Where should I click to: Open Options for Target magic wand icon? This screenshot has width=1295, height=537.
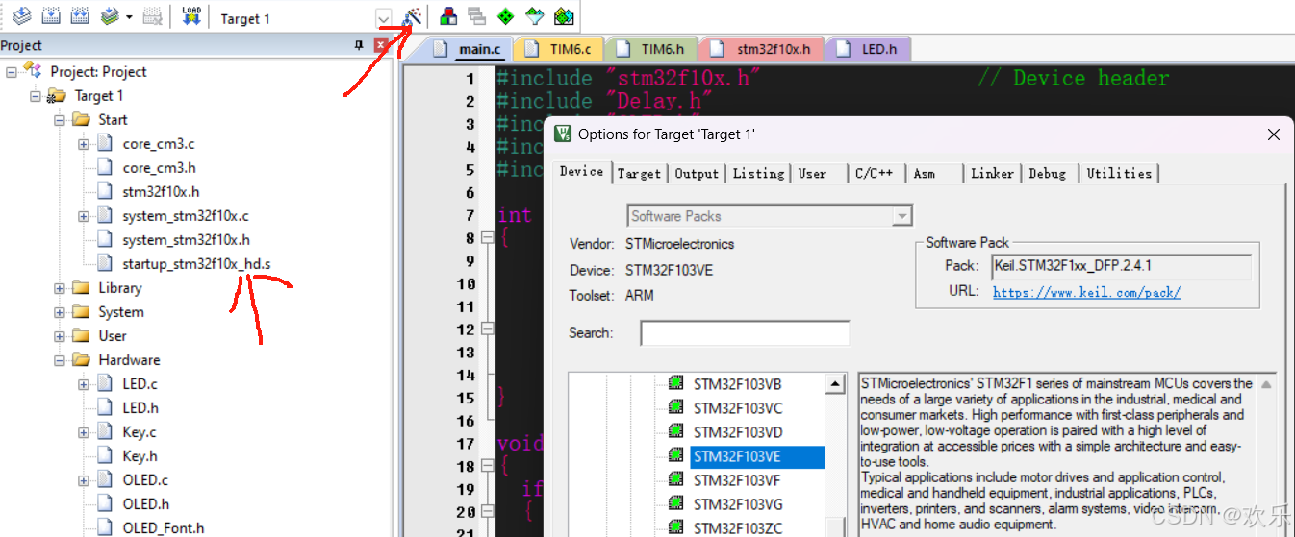tap(412, 16)
